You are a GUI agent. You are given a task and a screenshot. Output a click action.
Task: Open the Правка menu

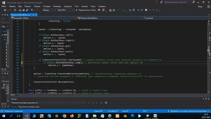(x=12, y=6)
